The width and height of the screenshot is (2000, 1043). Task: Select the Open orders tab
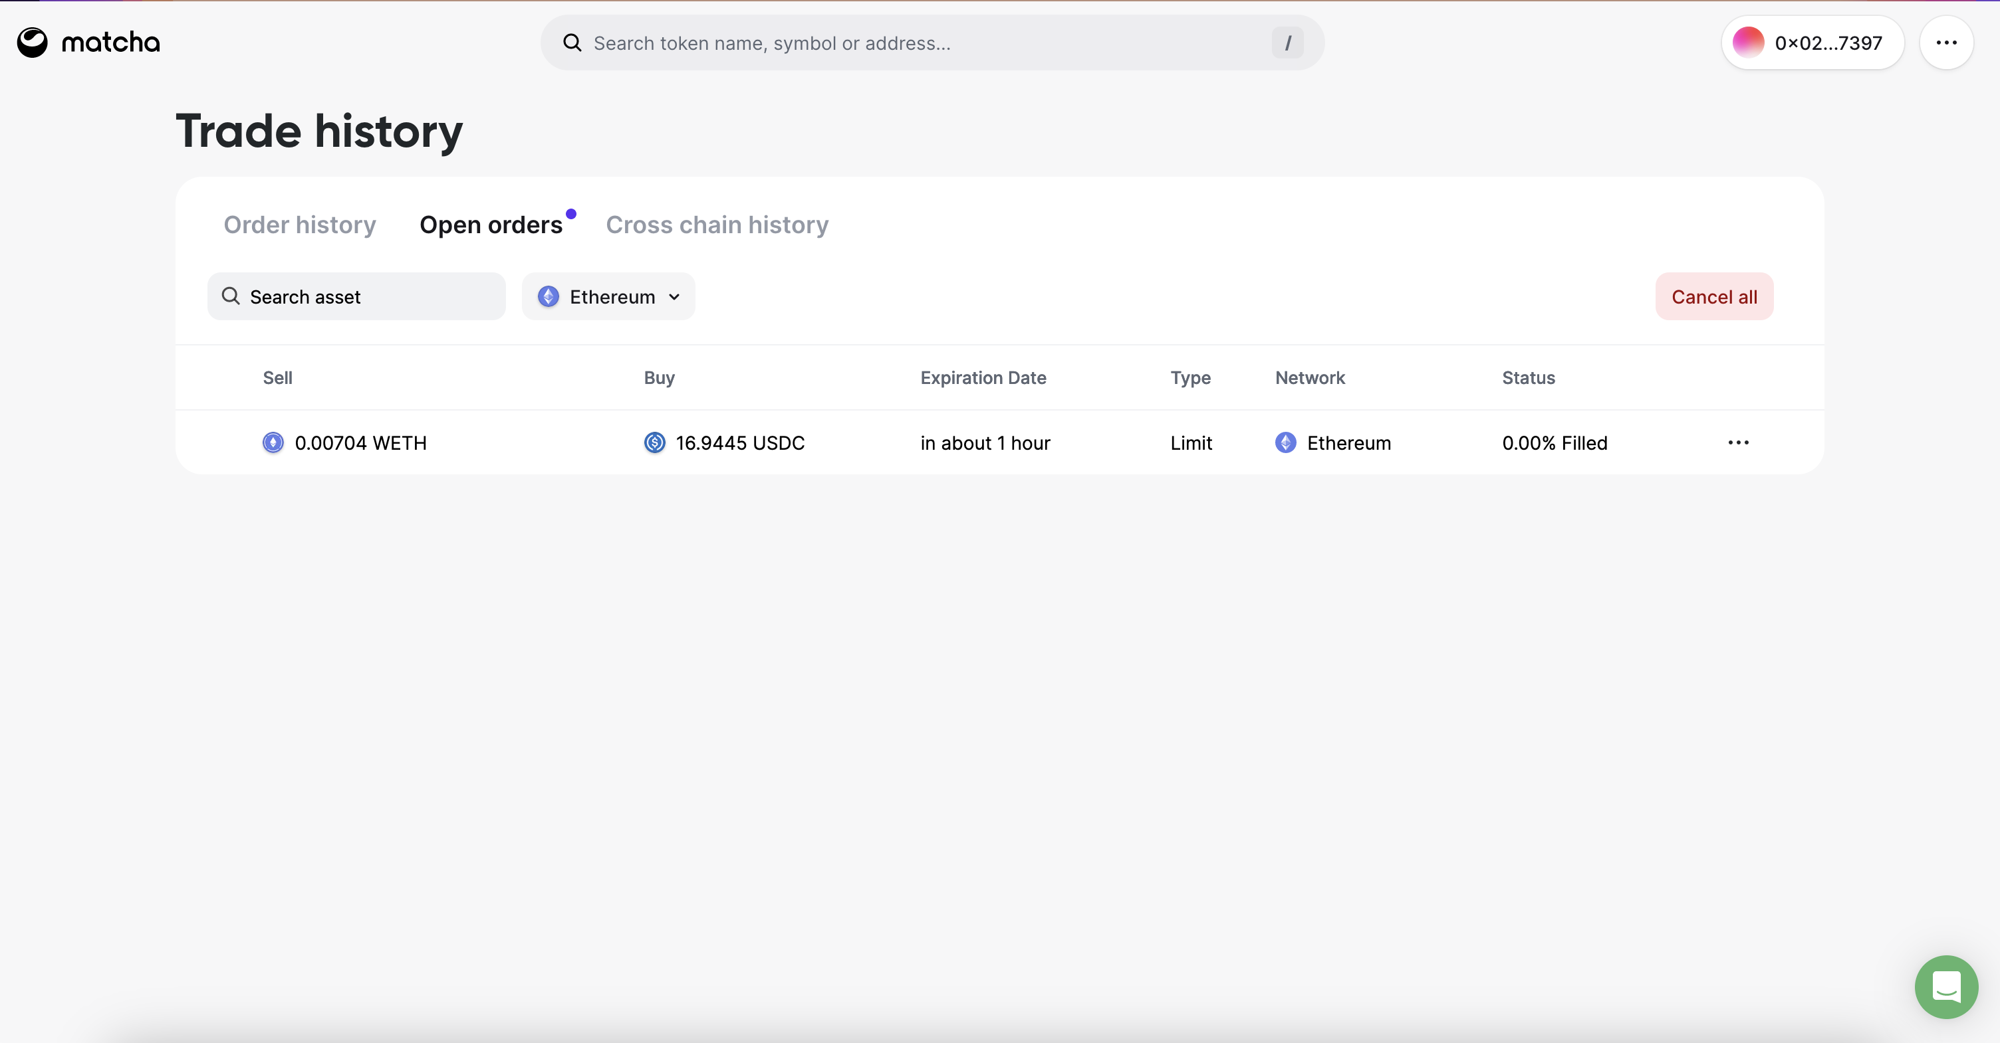point(491,225)
